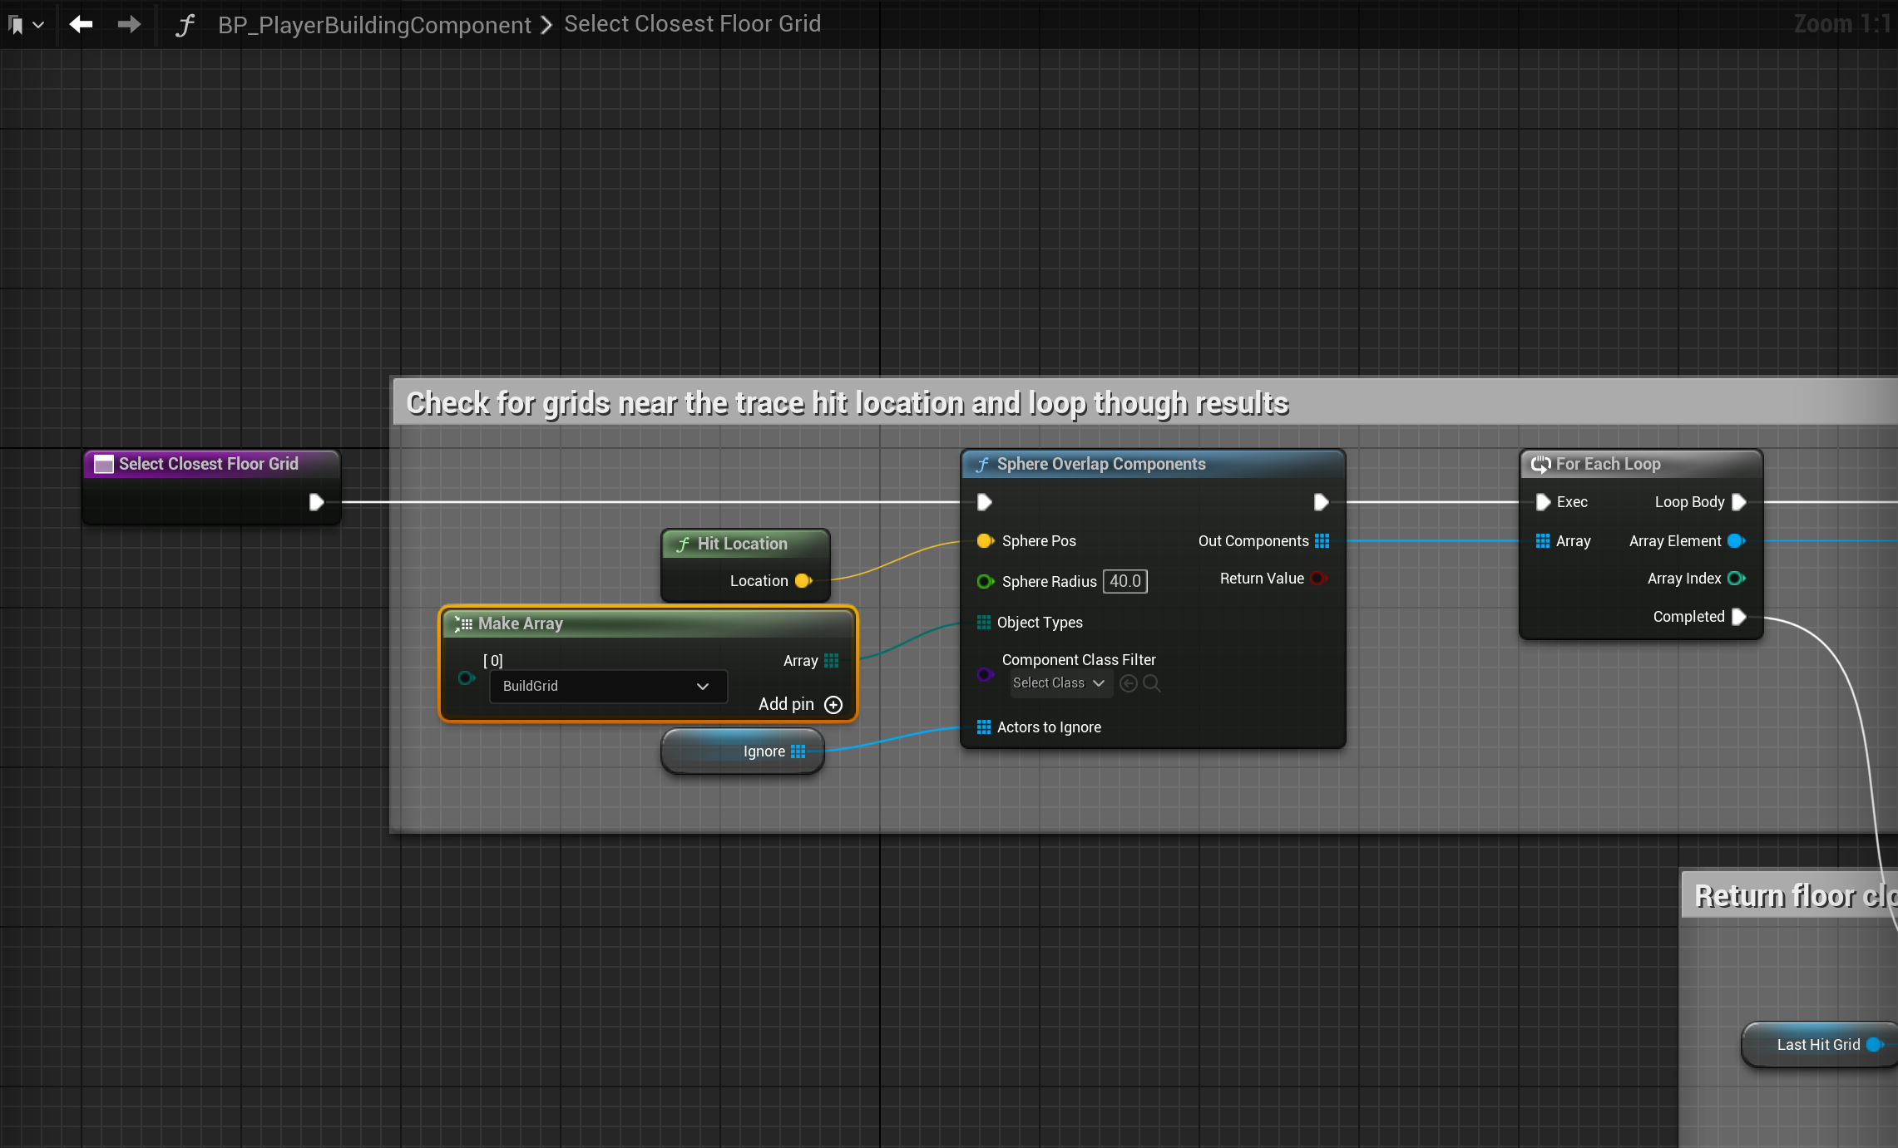Click the red Return Value pin
The width and height of the screenshot is (1898, 1148).
(1318, 579)
